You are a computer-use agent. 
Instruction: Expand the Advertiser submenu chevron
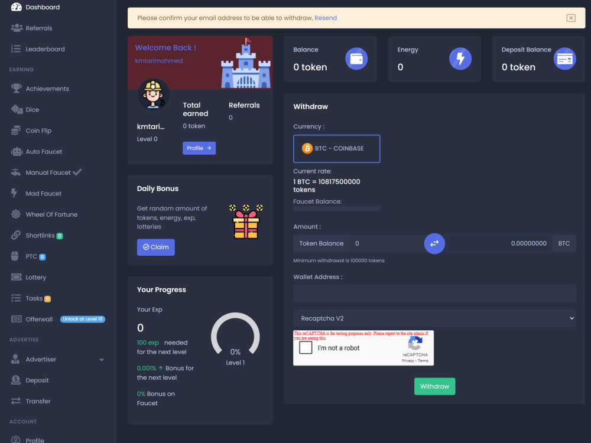[102, 359]
